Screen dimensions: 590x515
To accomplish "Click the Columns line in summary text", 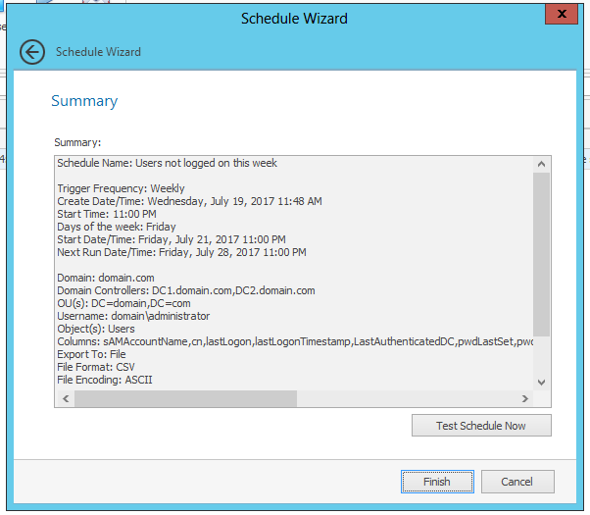I will coord(294,341).
